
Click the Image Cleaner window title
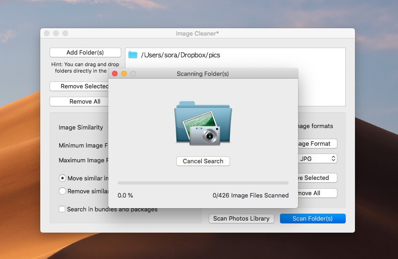pyautogui.click(x=197, y=33)
